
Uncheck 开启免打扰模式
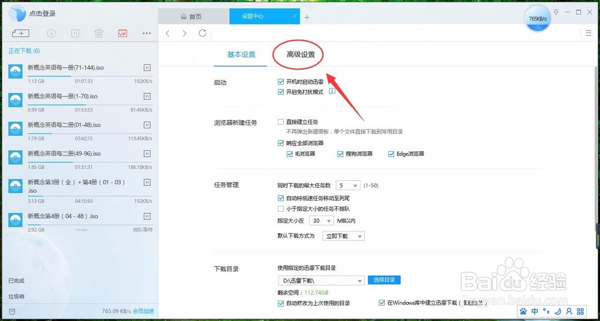click(280, 92)
